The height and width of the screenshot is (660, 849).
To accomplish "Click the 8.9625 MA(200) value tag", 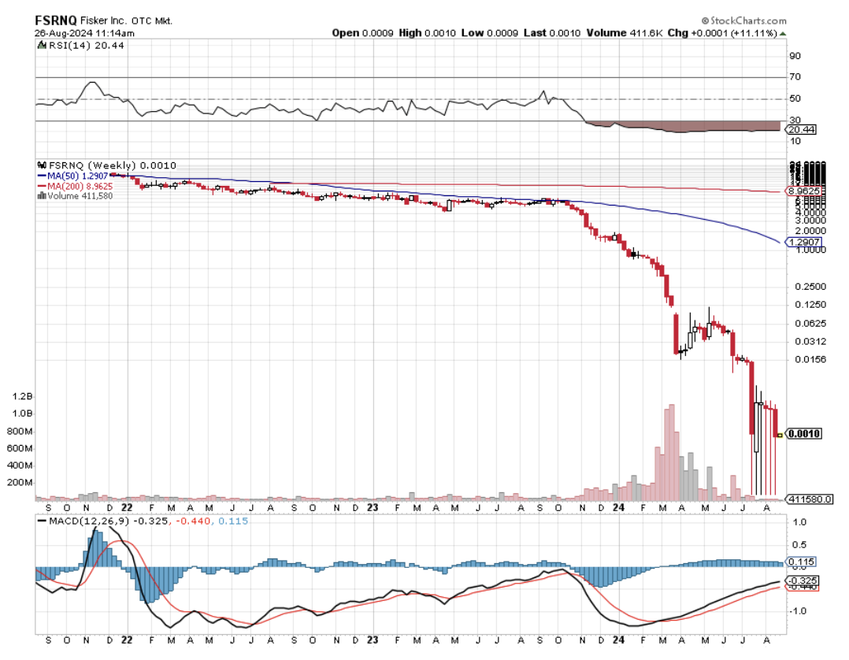I will pyautogui.click(x=803, y=191).
